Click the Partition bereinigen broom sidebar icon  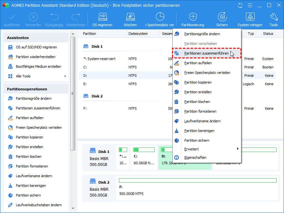tap(10, 186)
